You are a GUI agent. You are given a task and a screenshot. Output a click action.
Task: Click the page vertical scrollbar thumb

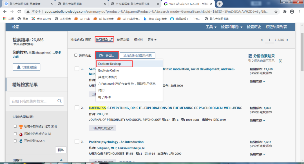point(302,52)
